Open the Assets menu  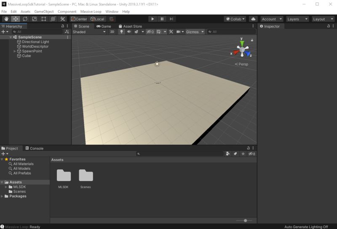point(25,12)
